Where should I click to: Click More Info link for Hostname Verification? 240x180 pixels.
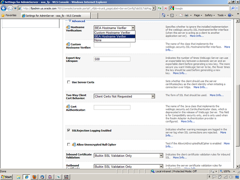196,36
